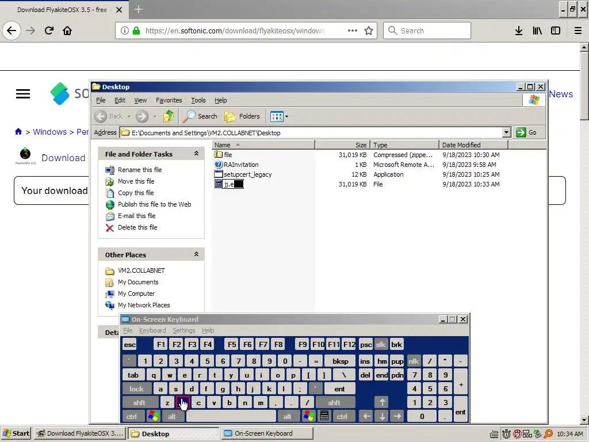Open Firefox hamburger menu
Viewport: 589px width, 442px height.
point(578,31)
